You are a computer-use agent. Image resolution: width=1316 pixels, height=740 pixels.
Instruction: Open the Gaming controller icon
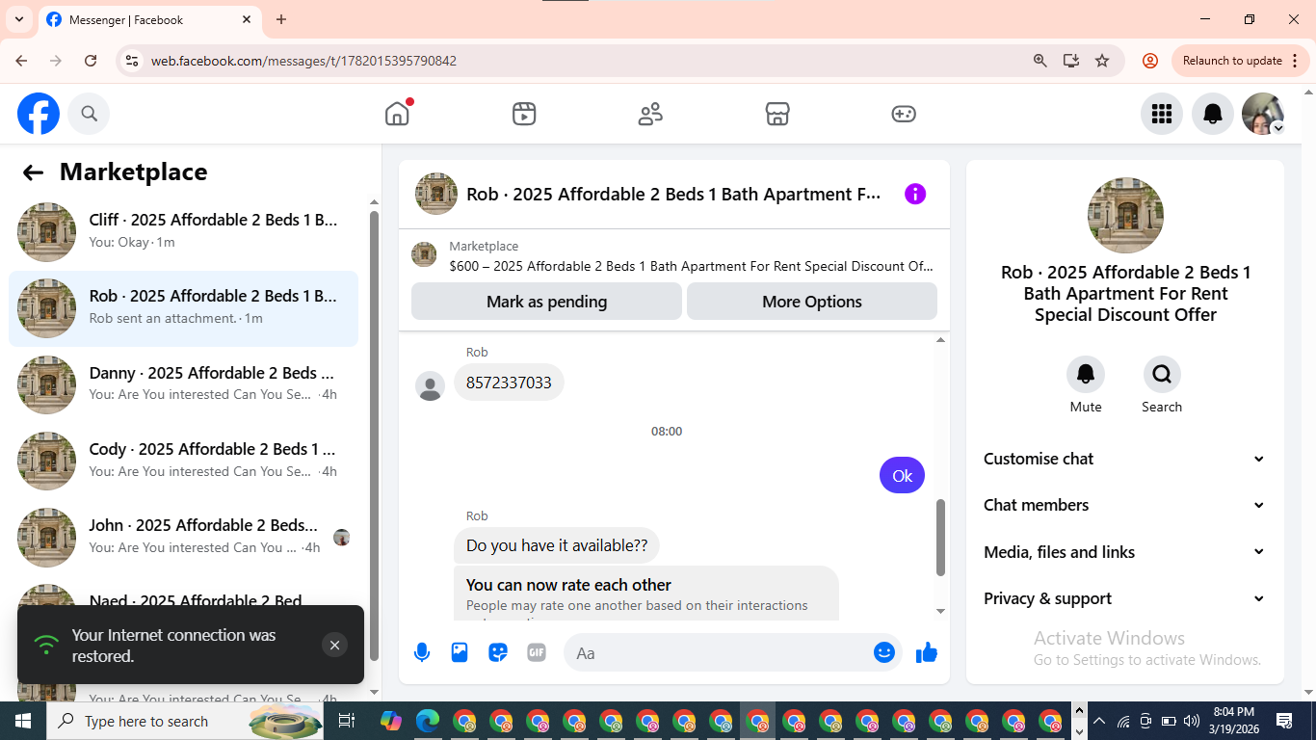pyautogui.click(x=904, y=114)
